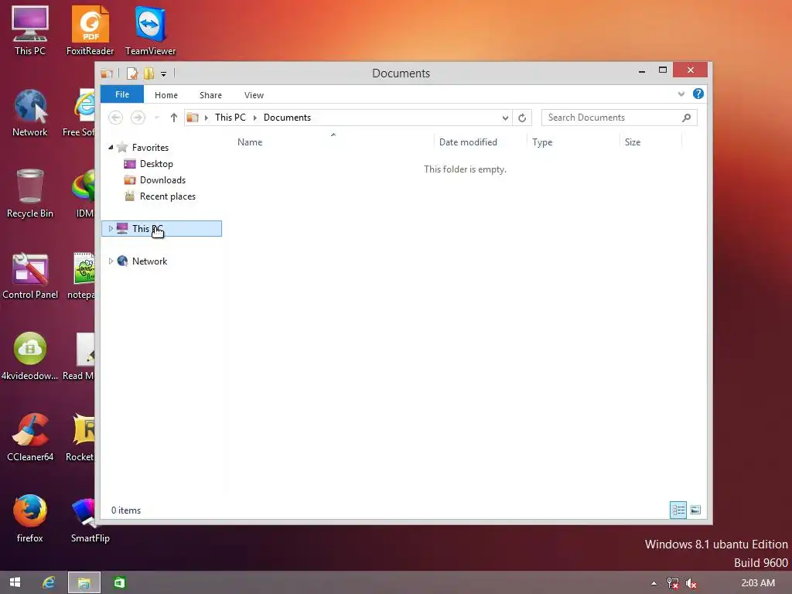Switch to the Home ribbon tab
This screenshot has height=594, width=792.
click(166, 95)
